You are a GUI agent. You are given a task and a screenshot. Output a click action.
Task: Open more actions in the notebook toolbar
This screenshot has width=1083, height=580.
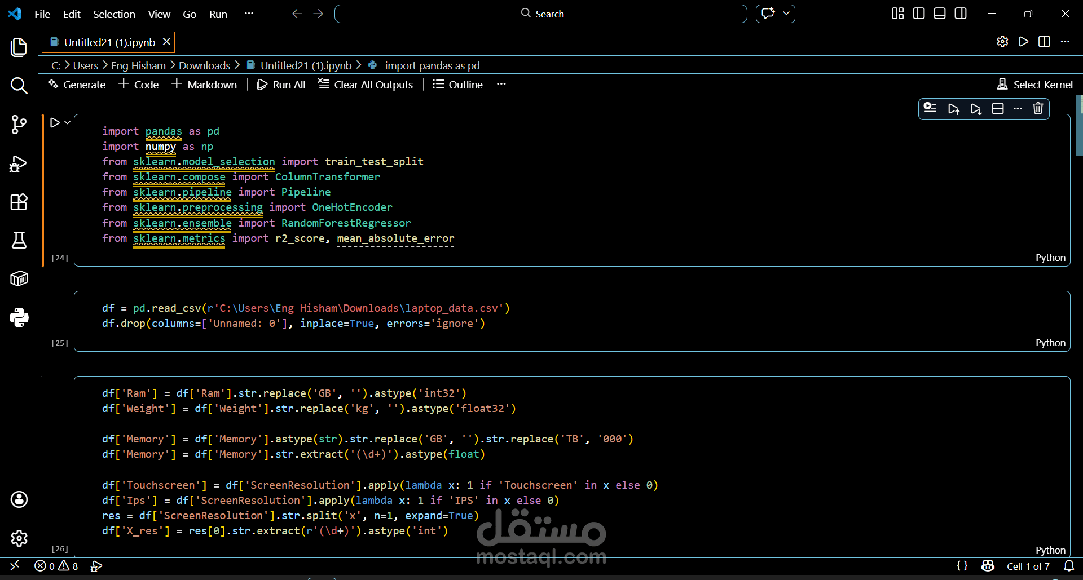pos(501,85)
